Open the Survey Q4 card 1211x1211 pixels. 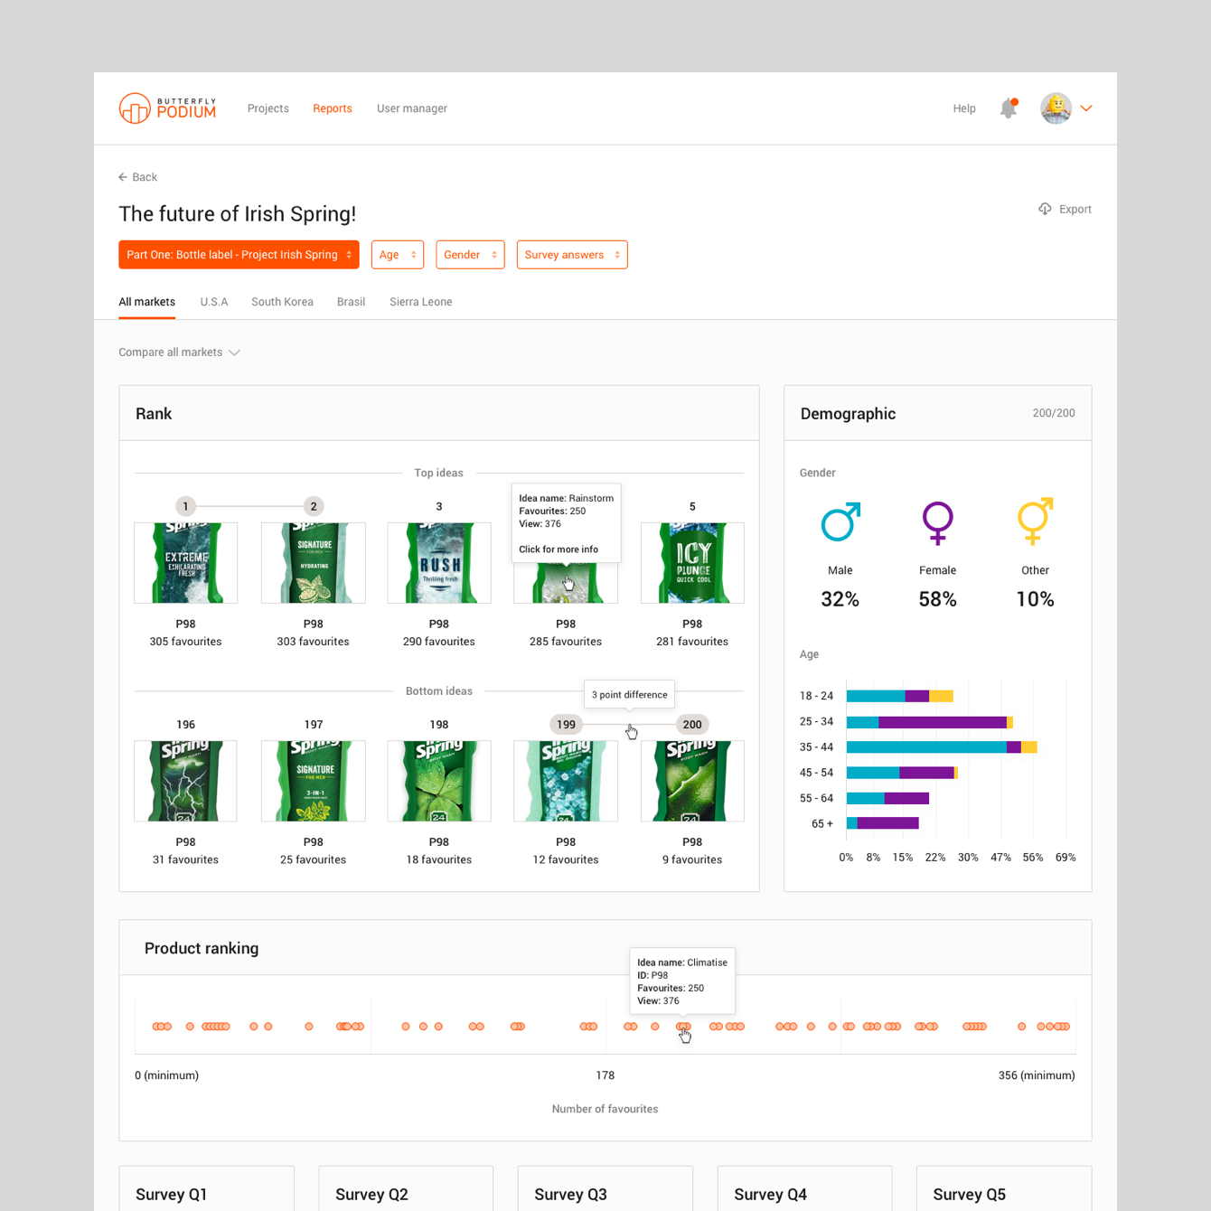coord(804,1188)
